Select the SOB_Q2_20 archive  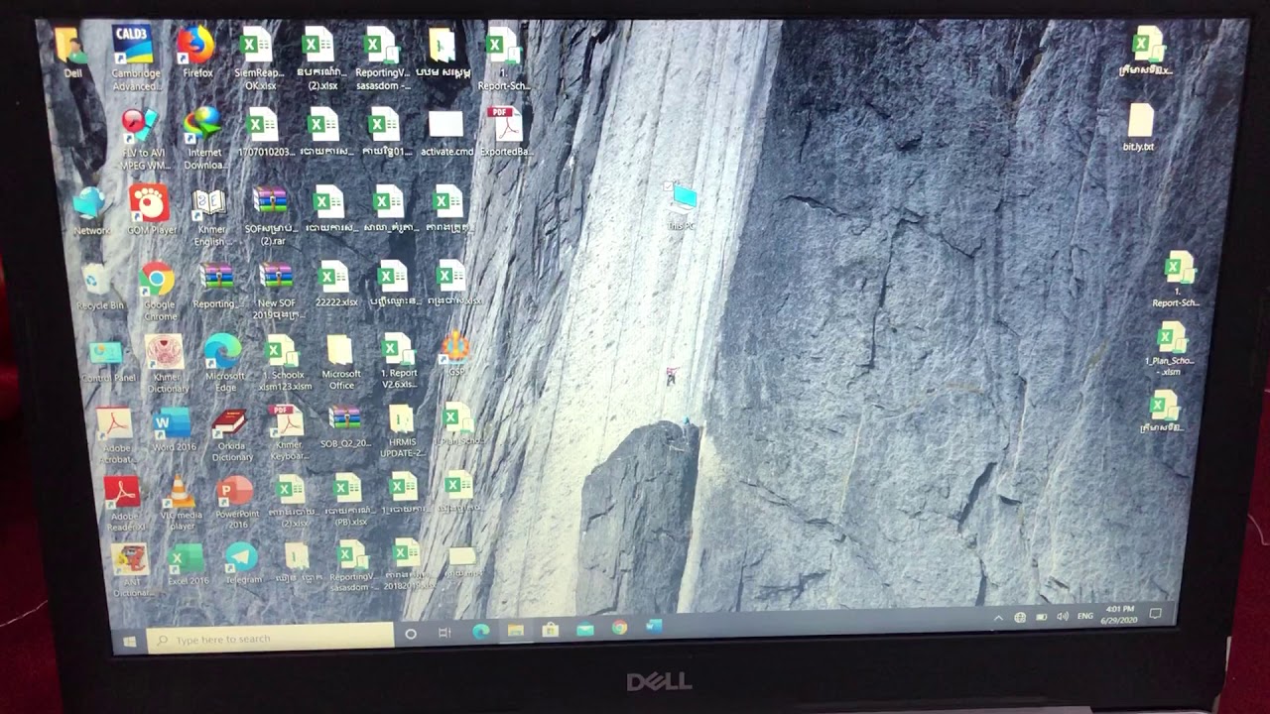(345, 426)
